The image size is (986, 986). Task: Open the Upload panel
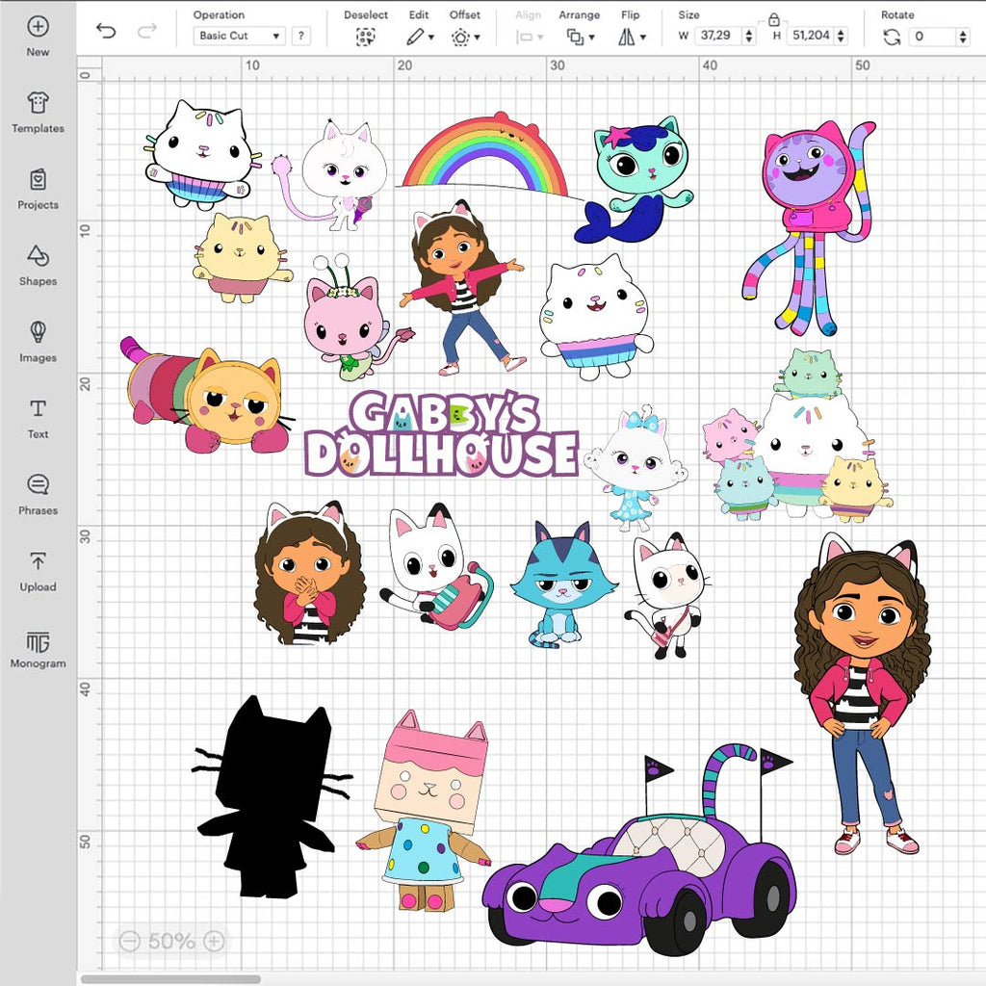(x=38, y=571)
